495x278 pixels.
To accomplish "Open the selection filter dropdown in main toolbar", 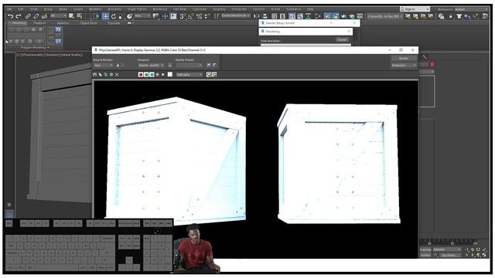I will [x=59, y=15].
